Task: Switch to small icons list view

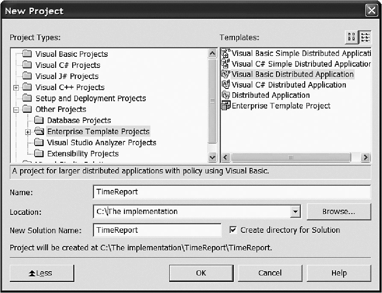Action: (x=364, y=38)
